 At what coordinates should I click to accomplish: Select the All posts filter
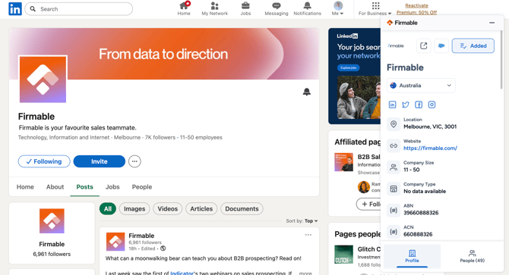(x=108, y=209)
